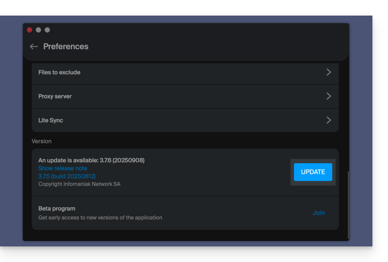This screenshot has height=262, width=388.
Task: Close the window with the red button
Action: pos(29,30)
